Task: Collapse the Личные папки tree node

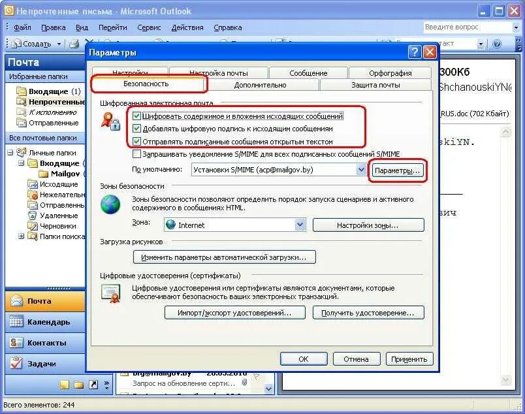Action: [x=10, y=152]
